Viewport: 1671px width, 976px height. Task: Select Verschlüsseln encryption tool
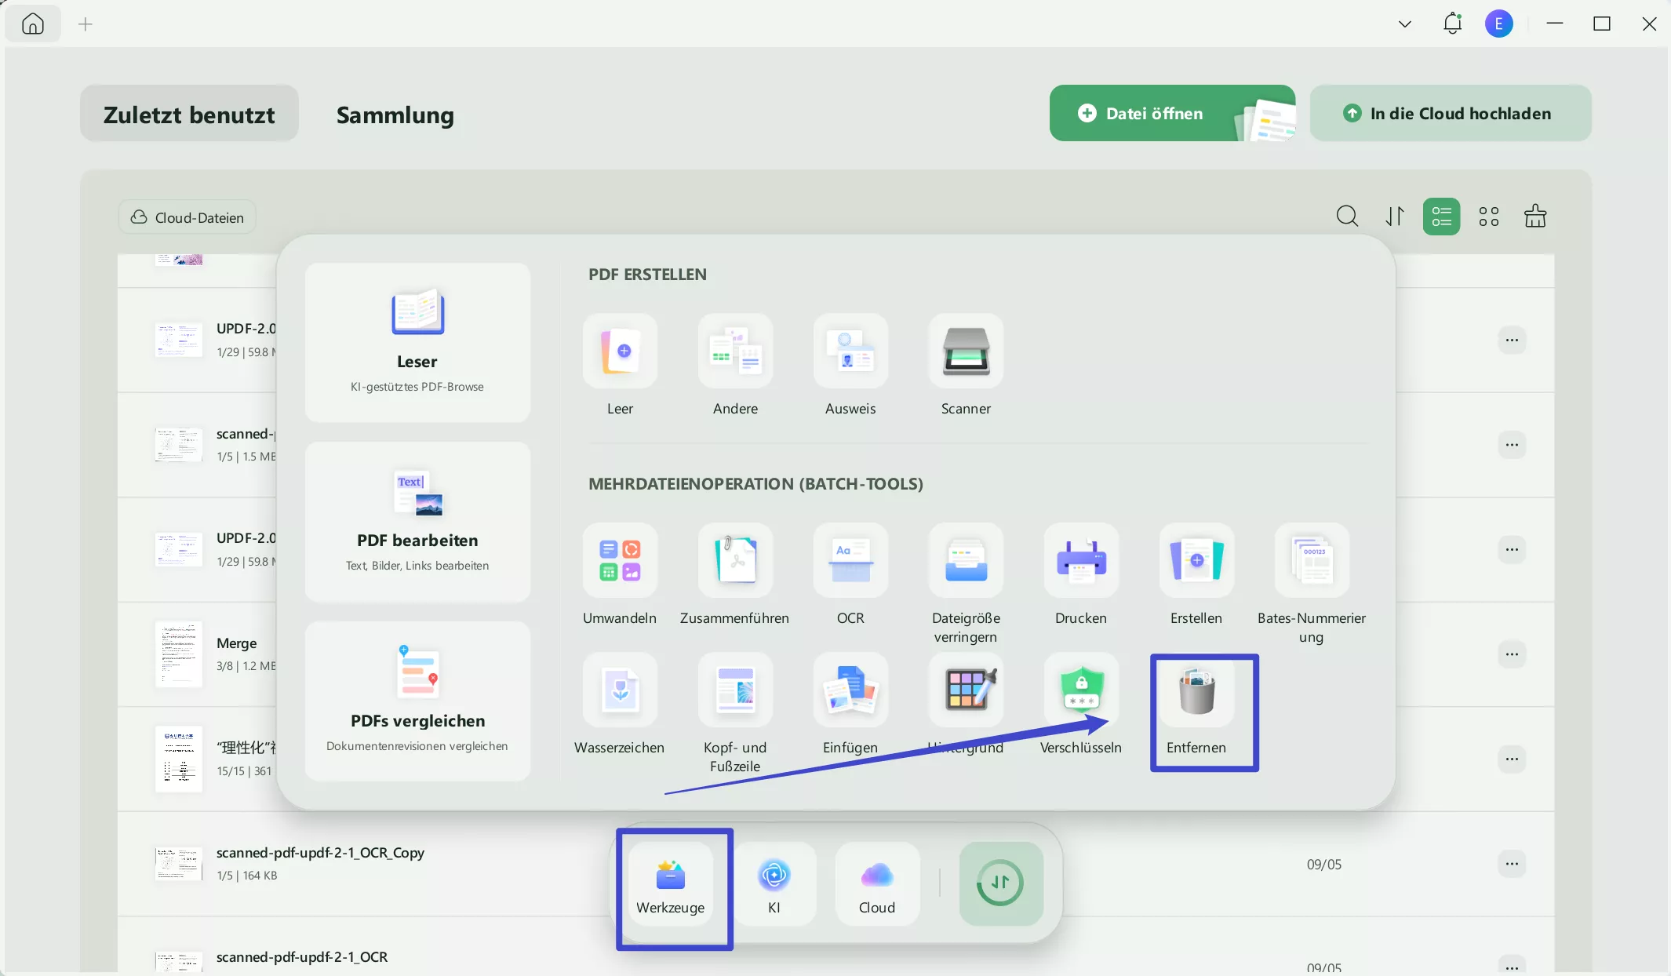pos(1081,691)
